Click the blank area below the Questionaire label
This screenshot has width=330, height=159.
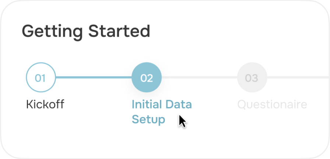point(272,129)
